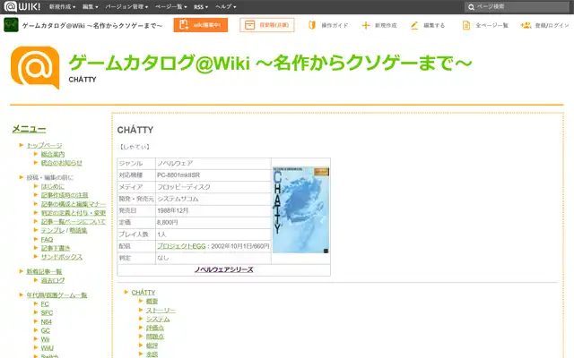This screenshot has width=574, height=358.
Task: Click the 8,800円 price cell
Action: pyautogui.click(x=213, y=222)
